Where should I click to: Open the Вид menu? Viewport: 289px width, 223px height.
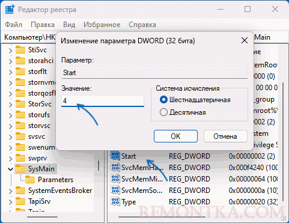pos(69,25)
